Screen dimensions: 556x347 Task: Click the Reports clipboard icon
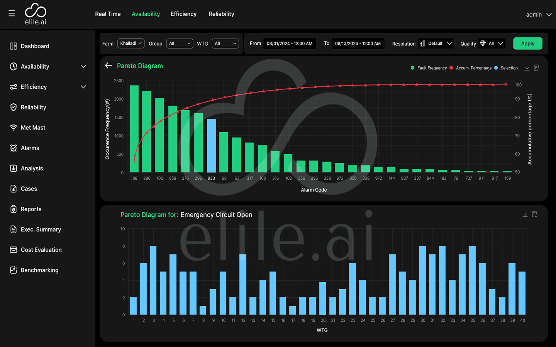click(x=14, y=209)
